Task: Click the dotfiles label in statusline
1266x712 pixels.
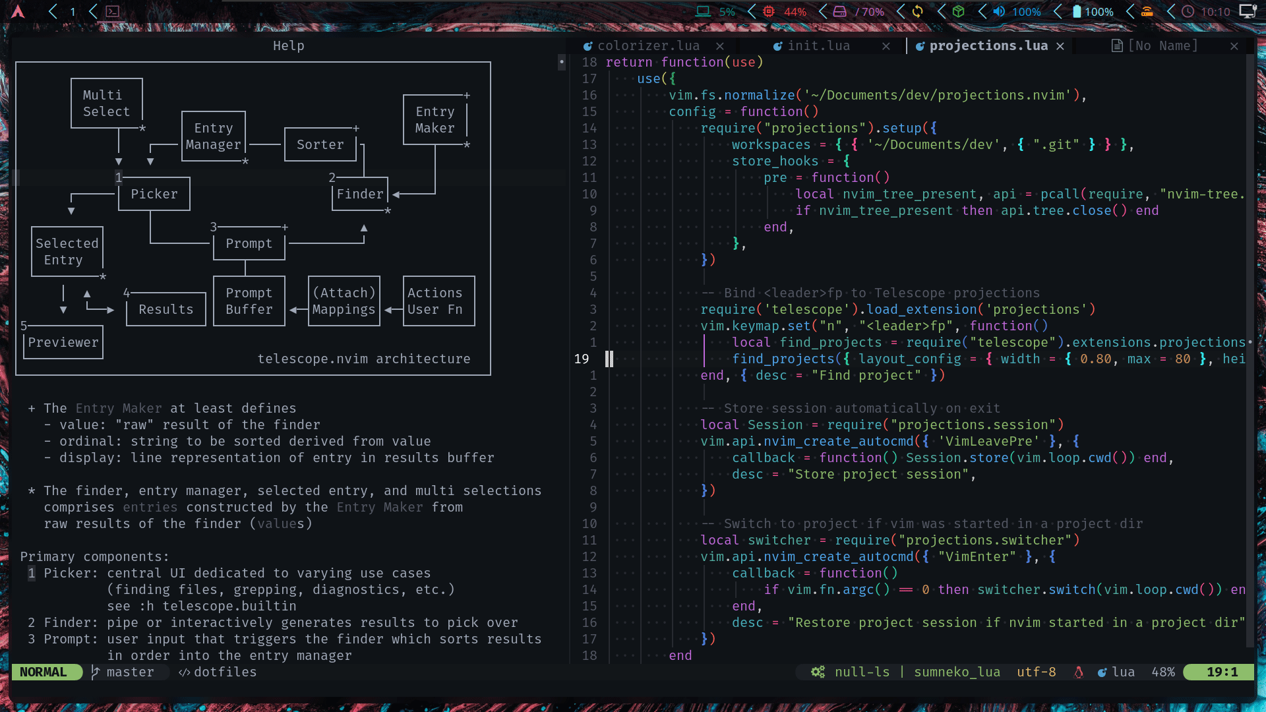Action: point(226,672)
